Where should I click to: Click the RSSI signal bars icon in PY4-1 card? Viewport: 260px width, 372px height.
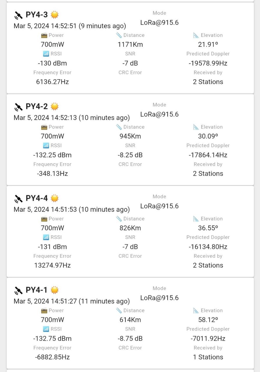pyautogui.click(x=46, y=329)
